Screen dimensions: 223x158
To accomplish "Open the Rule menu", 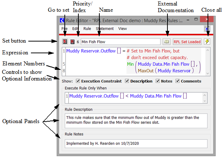I will click(x=87, y=29).
